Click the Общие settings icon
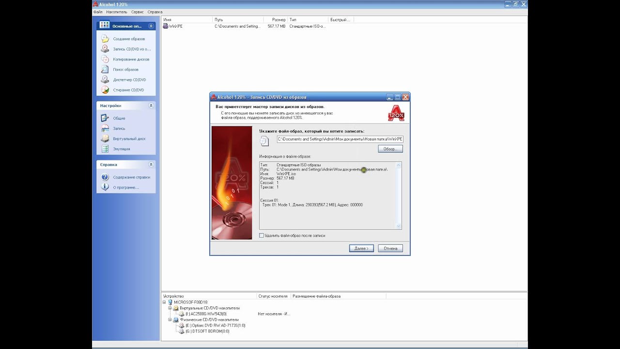 tap(105, 118)
